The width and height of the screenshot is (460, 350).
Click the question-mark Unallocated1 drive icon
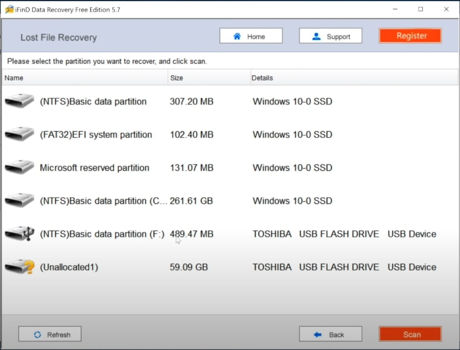[x=20, y=267]
